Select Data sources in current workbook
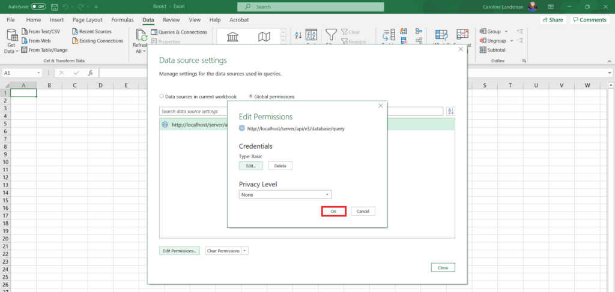The height and width of the screenshot is (292, 615). 162,97
